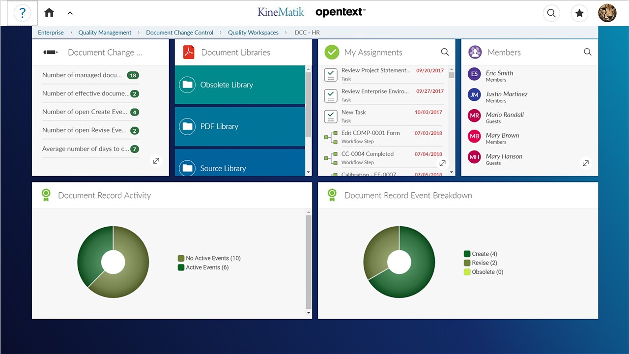The width and height of the screenshot is (629, 354).
Task: Toggle Create legend swatch
Action: pos(467,254)
